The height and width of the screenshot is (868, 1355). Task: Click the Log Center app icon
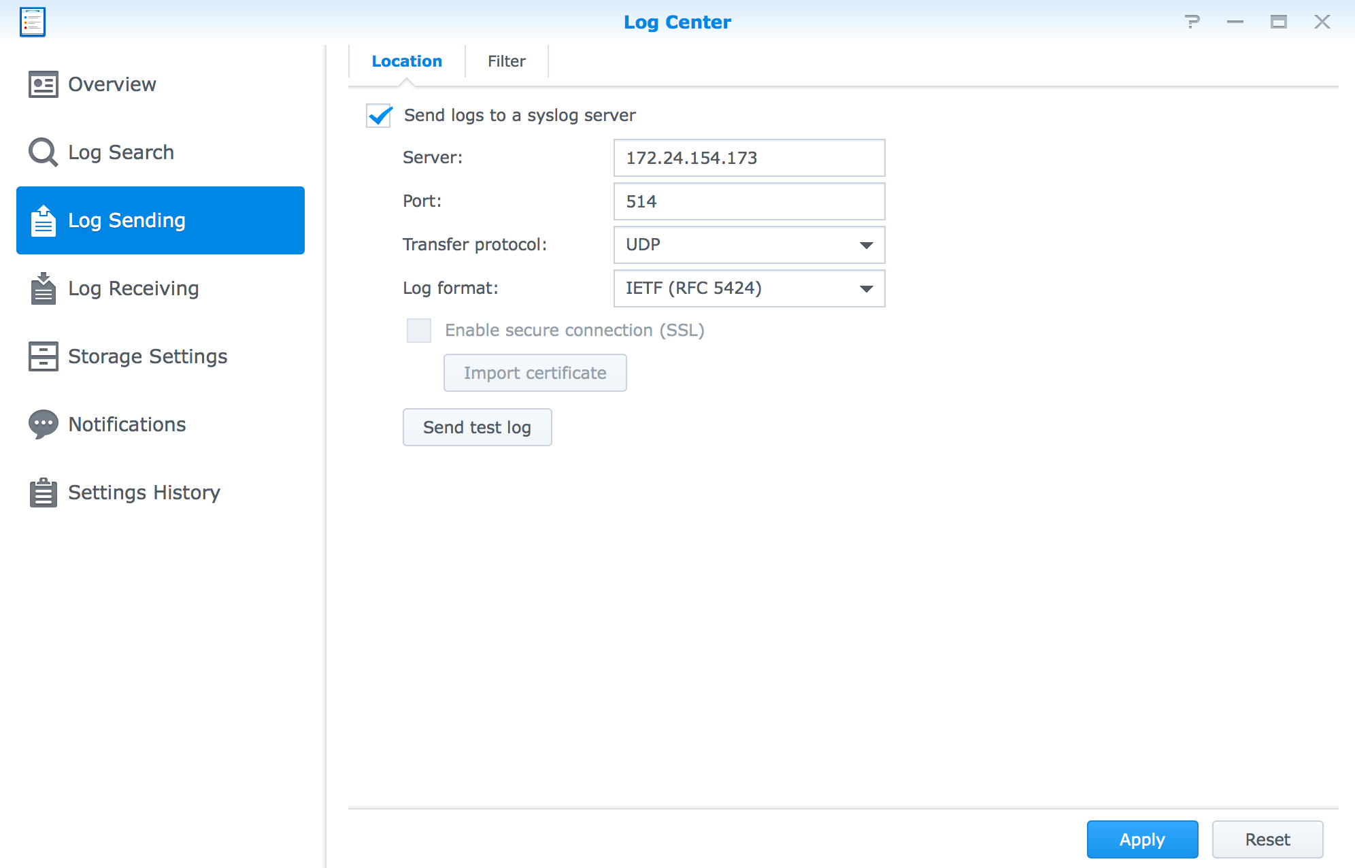point(33,22)
